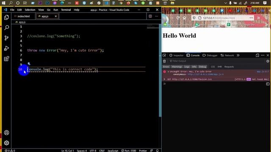Open the Accounts menu in VS Code

(7, 133)
